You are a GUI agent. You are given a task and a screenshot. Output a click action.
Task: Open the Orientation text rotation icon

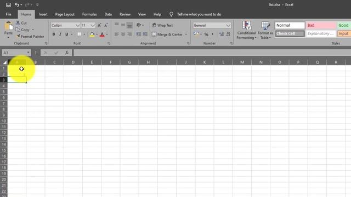[x=139, y=25]
